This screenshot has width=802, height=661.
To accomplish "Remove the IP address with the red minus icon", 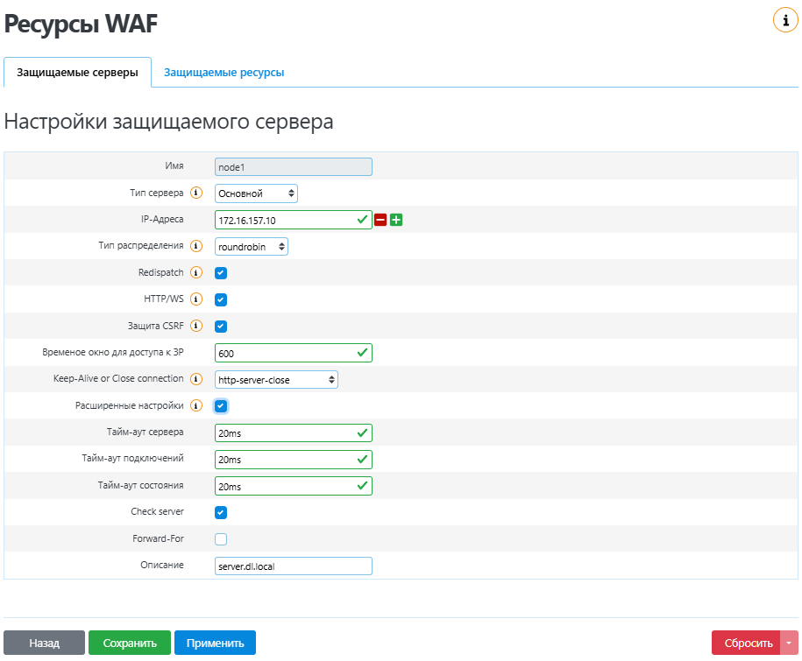I will click(x=380, y=220).
